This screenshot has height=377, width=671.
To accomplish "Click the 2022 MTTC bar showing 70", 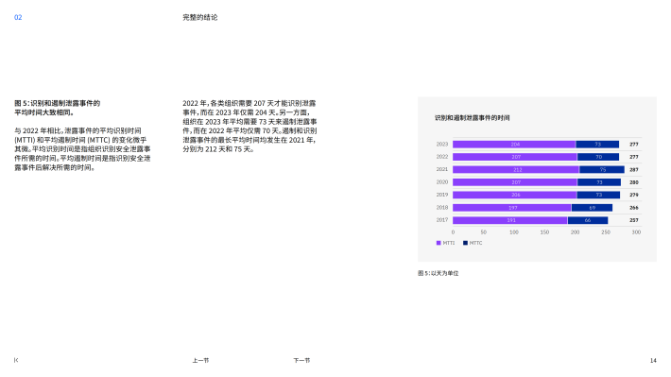I will (598, 157).
